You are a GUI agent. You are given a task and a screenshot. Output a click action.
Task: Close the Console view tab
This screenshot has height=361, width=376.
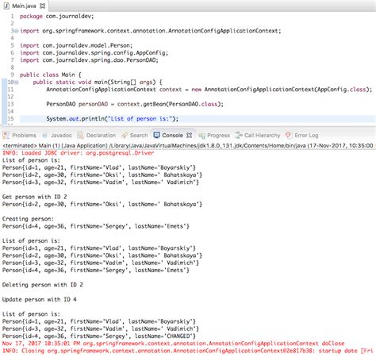click(x=189, y=135)
